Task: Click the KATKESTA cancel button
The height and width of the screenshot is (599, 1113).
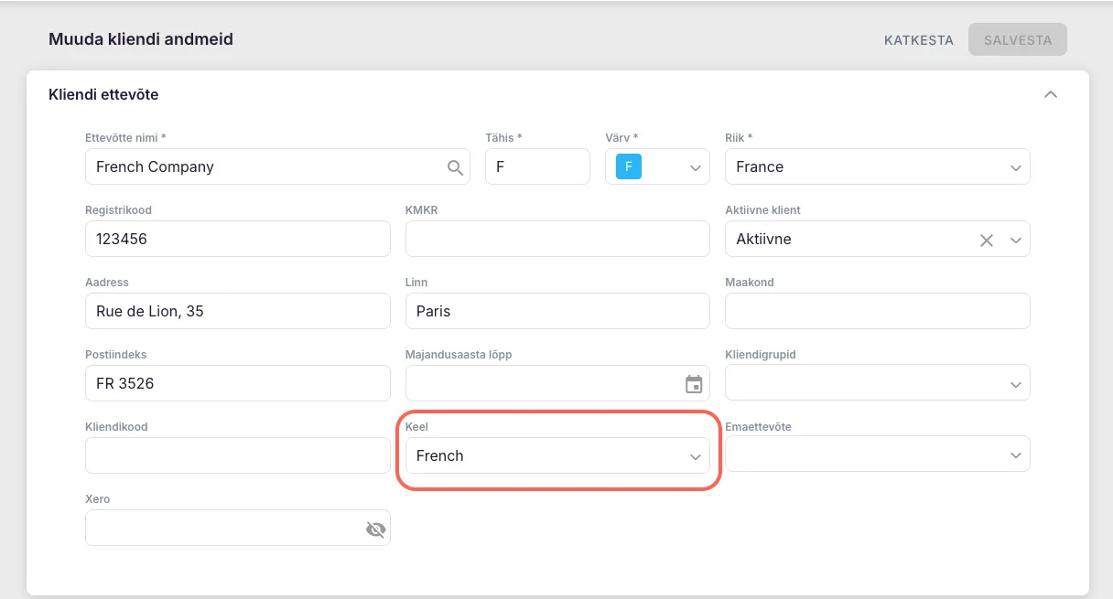Action: (x=918, y=40)
